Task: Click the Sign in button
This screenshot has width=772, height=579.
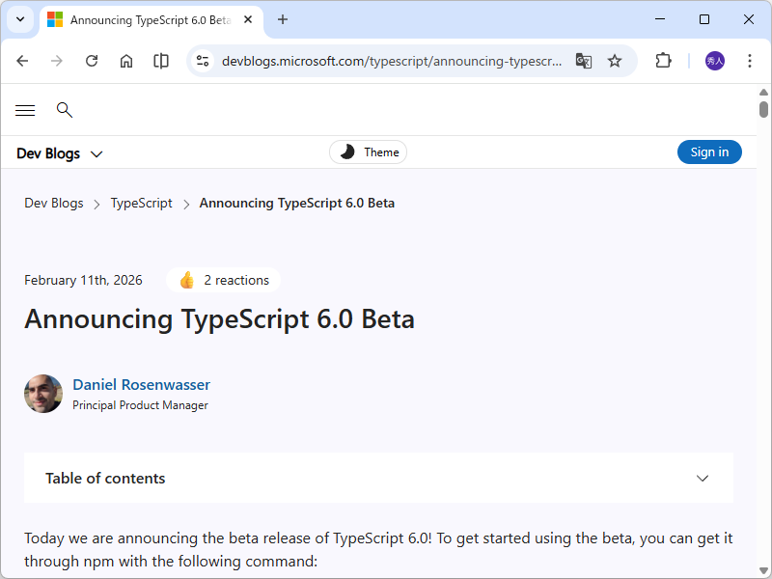Action: pyautogui.click(x=709, y=152)
